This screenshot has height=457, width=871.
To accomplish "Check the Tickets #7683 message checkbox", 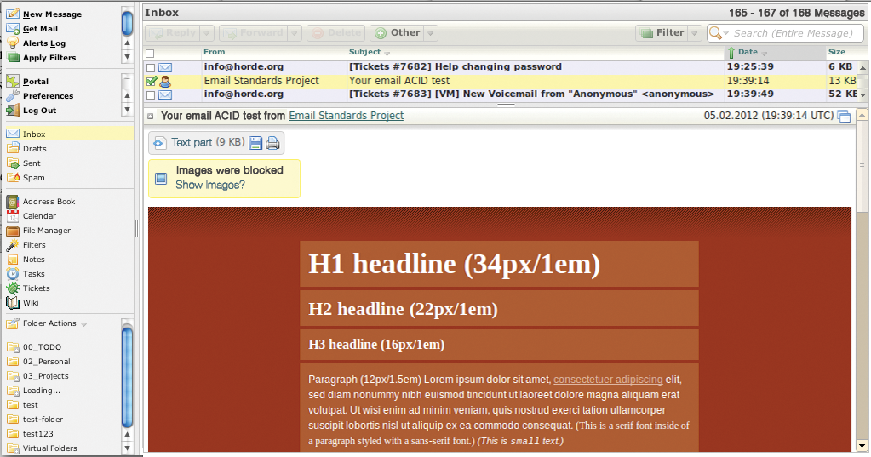I will pyautogui.click(x=151, y=95).
